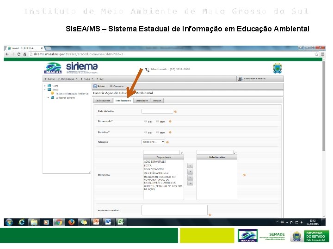Select OUTROS item in Disponíveis list
The height and width of the screenshot is (249, 333).
[163, 188]
